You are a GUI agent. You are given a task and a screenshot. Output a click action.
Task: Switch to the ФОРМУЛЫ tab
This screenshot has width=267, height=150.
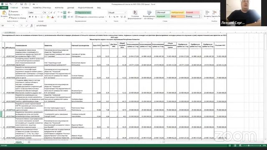coord(59,7)
